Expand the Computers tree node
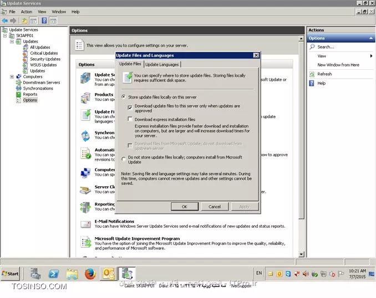Image resolution: width=376 pixels, height=298 pixels. 12,76
